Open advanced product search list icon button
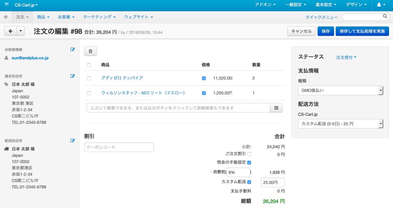 (x=276, y=108)
